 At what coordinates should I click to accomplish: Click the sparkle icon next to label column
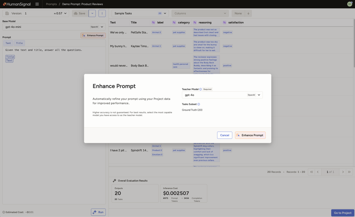tap(153, 22)
